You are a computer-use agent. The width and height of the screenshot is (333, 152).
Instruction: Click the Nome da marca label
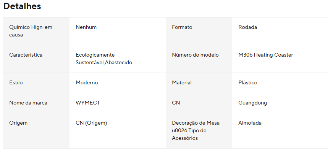[x=28, y=103]
